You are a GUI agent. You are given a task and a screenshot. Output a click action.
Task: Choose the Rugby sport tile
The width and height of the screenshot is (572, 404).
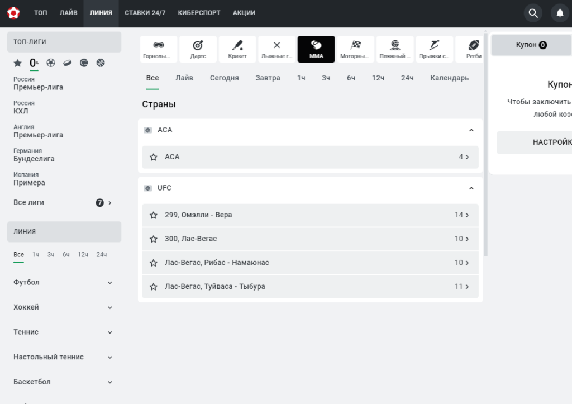pyautogui.click(x=470, y=49)
